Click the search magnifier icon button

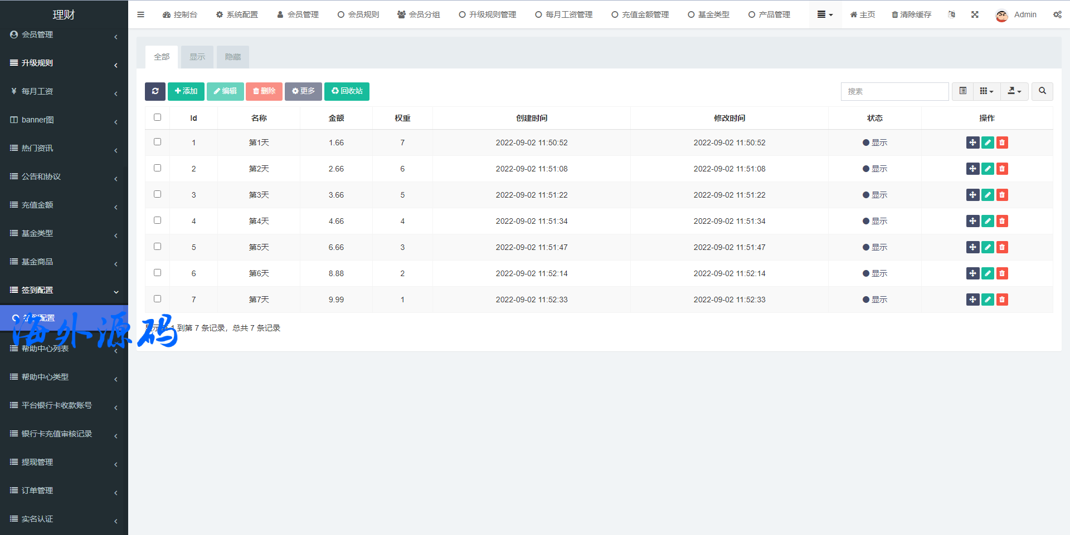(1042, 91)
